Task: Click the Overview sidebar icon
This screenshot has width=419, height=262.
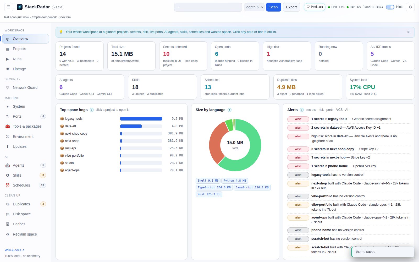Action: coord(8,39)
